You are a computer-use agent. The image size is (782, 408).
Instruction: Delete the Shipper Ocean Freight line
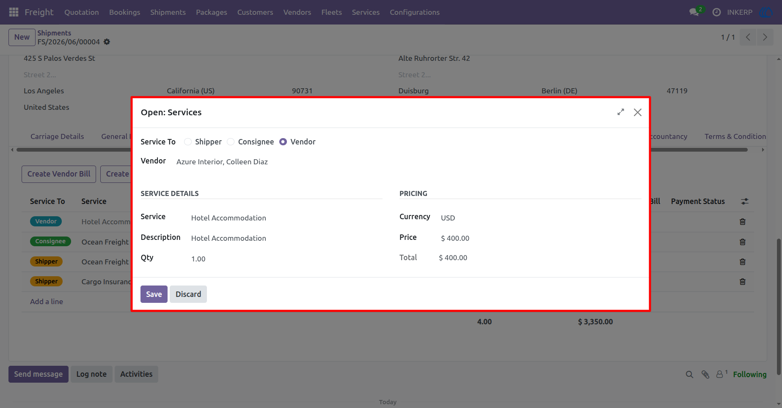[743, 262]
